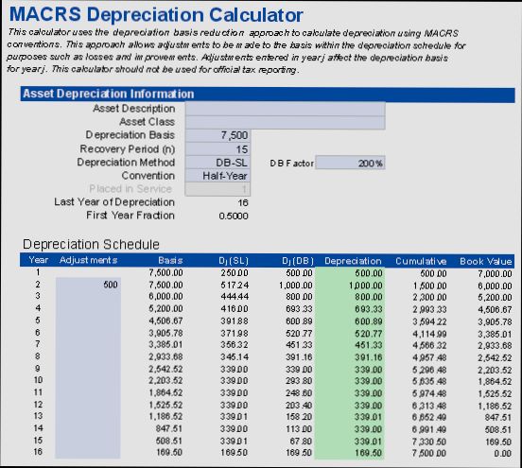Click the year 3 SL value 444.44
The width and height of the screenshot is (522, 468).
235,297
